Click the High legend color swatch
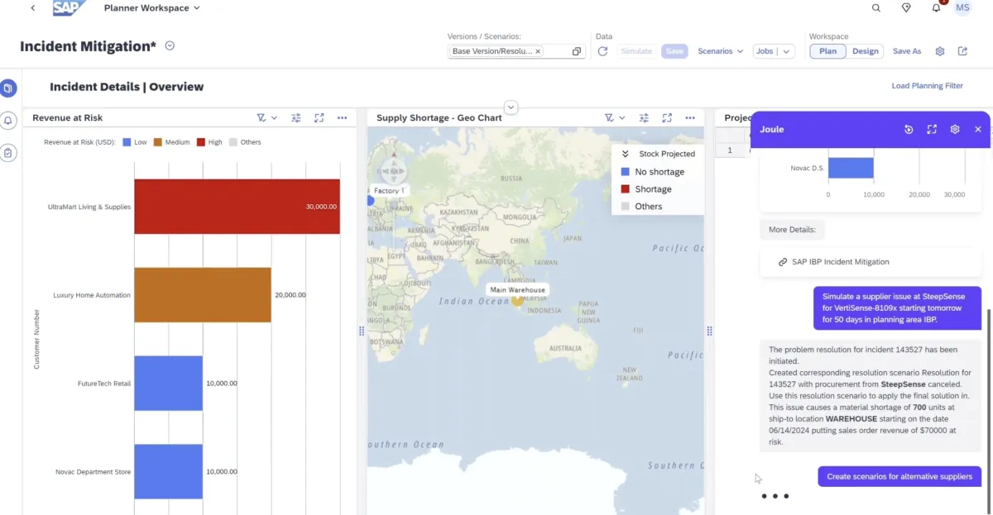The height and width of the screenshot is (515, 993). (x=200, y=142)
